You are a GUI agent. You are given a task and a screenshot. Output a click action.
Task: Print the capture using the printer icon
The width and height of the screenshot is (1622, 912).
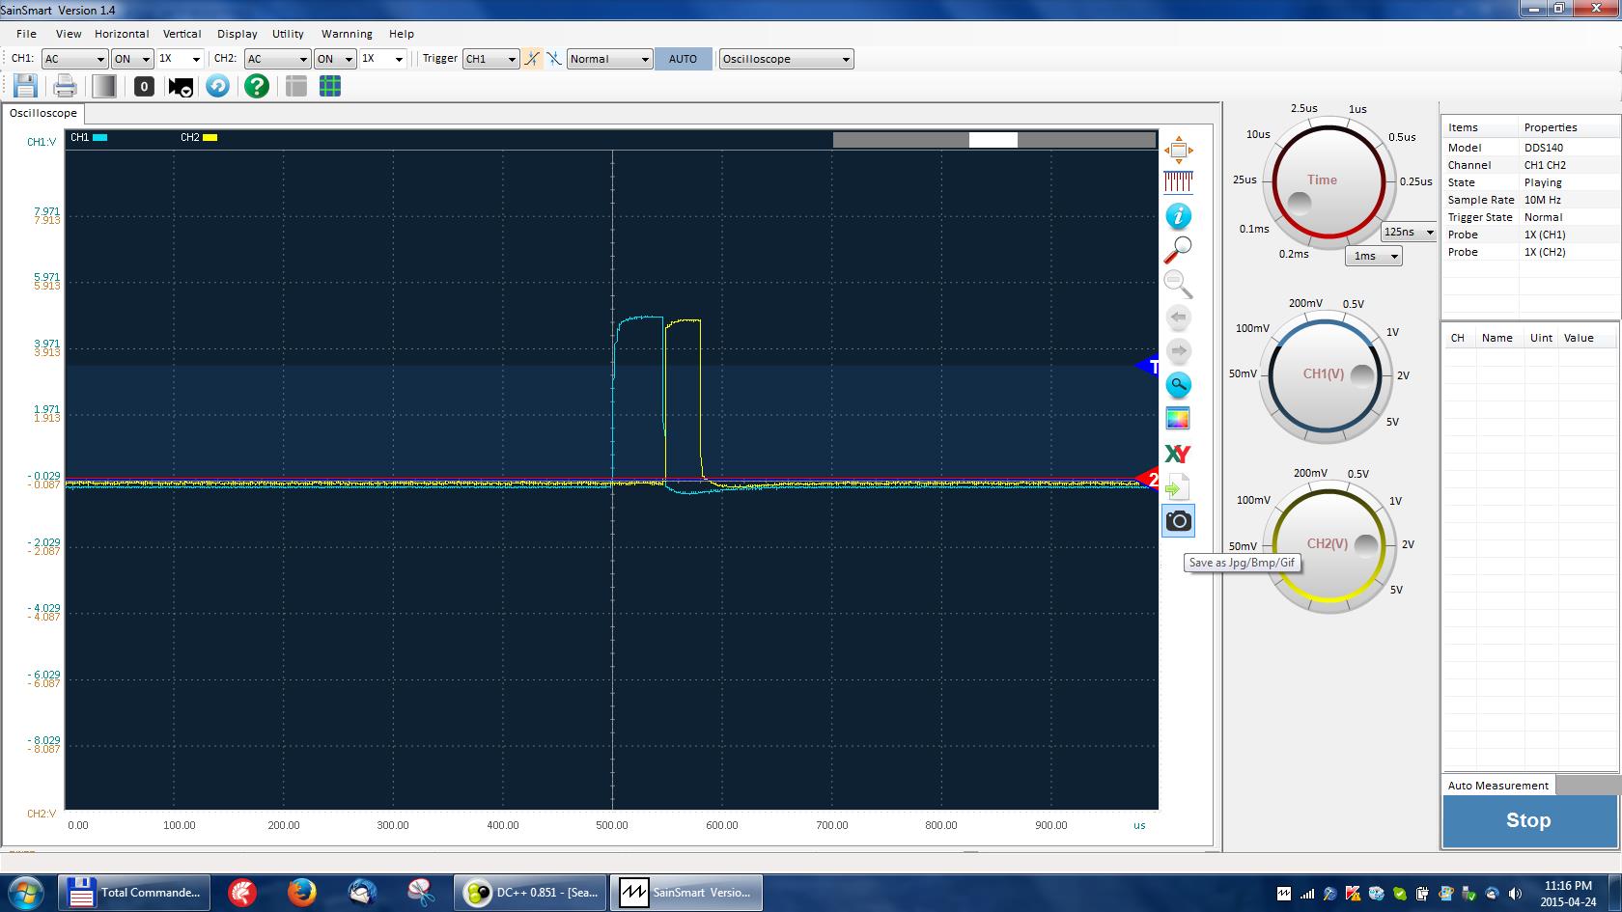65,86
